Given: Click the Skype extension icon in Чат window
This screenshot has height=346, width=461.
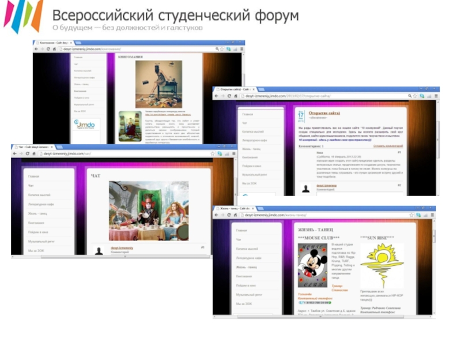Looking at the screenshot, I should pyautogui.click(x=220, y=153).
